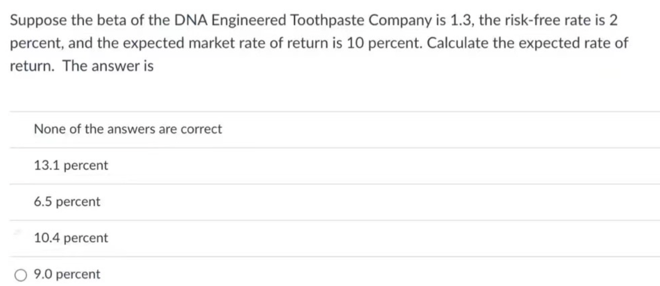
Task: Click the word 'percent' after 13.1
Action: 86,166
